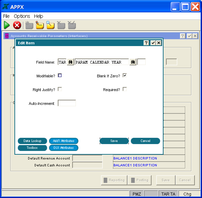This screenshot has height=198, width=202.
Task: Click the Edit Item checkmark accept icon
Action: pos(153,43)
